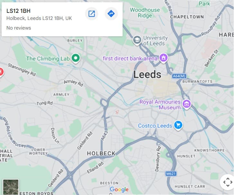Click the red marker at map center

click(117, 112)
